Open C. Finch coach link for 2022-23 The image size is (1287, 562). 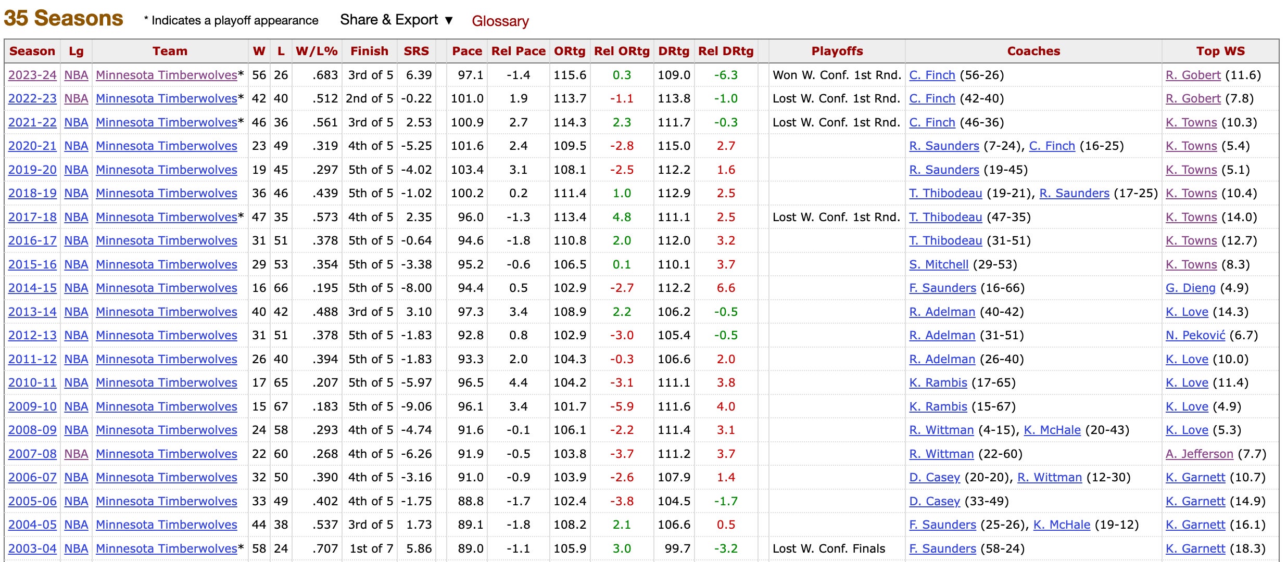[932, 98]
